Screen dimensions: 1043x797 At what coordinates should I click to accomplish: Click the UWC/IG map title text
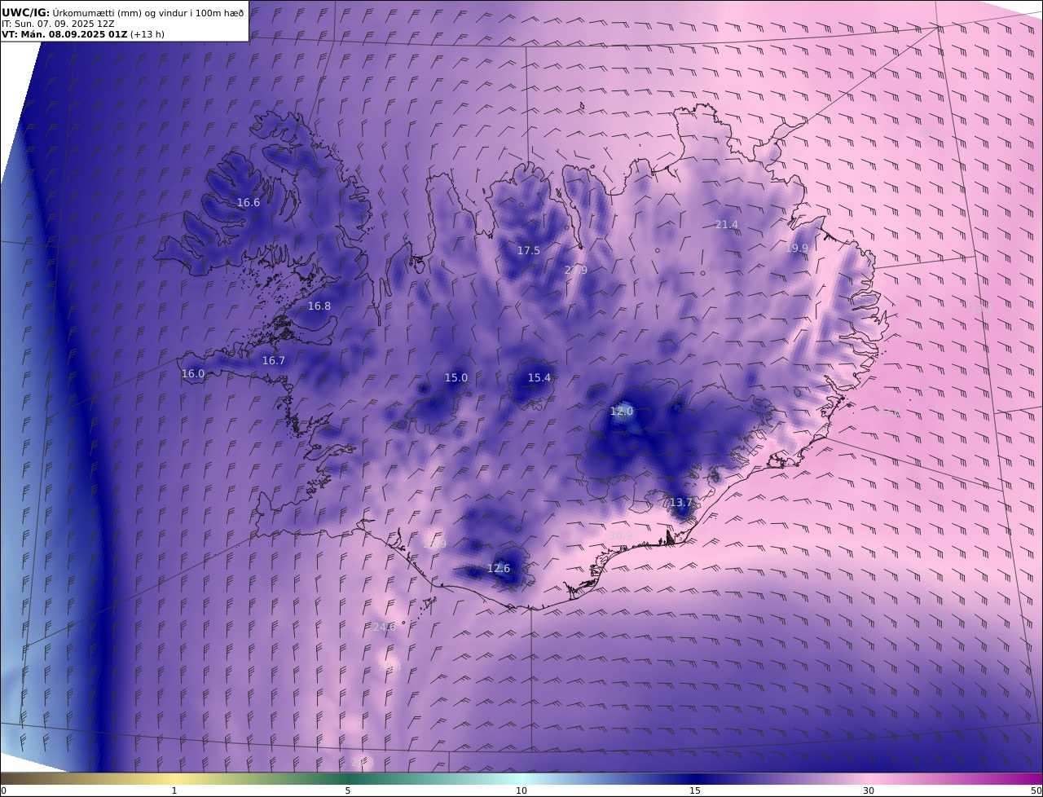123,13
